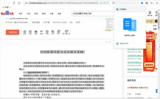Click the APP phone icon

pyautogui.click(x=58, y=32)
